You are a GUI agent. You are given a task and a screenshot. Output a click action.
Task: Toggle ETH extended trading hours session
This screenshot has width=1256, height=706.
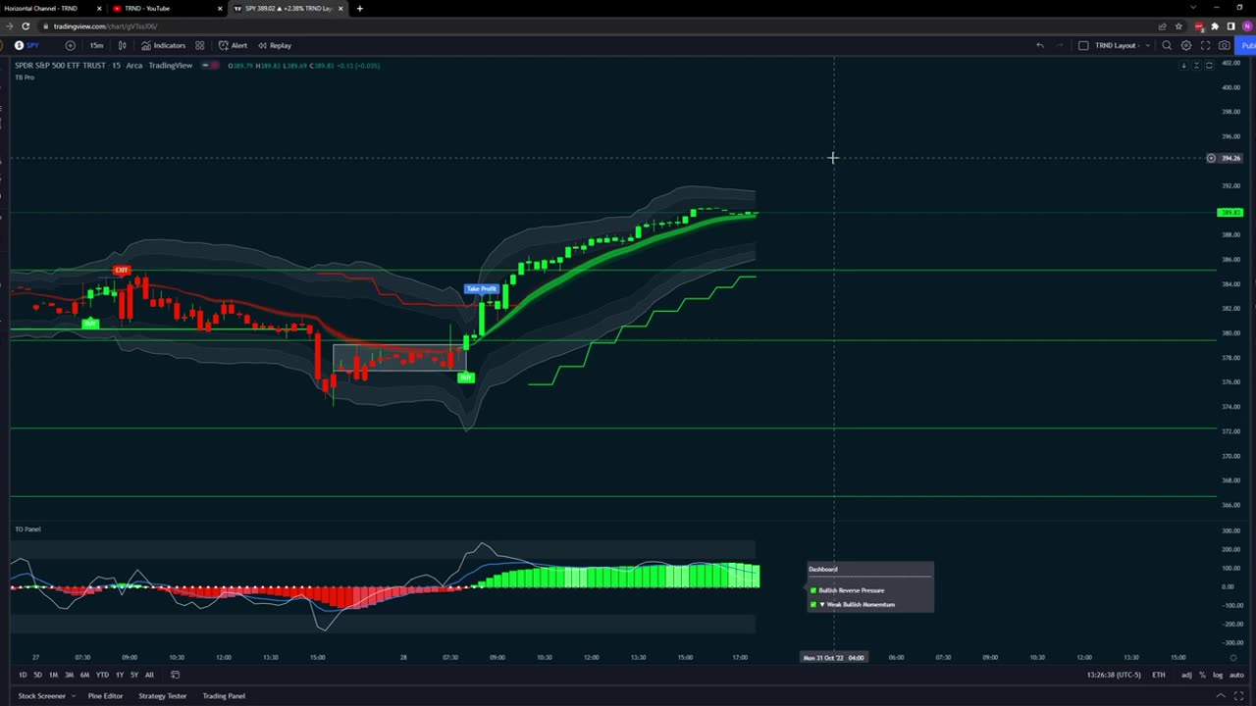click(1159, 675)
